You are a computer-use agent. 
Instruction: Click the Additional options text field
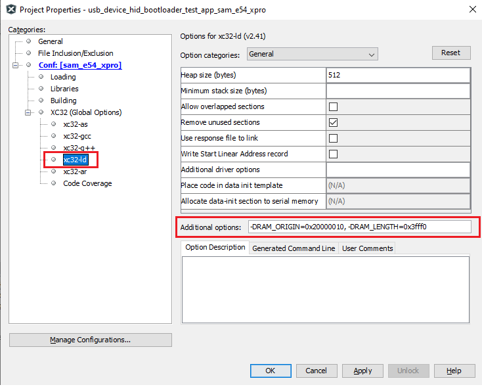(359, 227)
